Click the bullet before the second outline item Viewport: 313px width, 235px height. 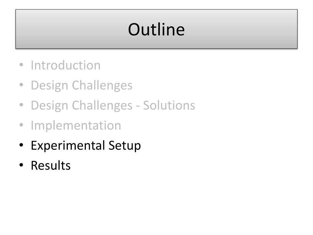[21, 85]
